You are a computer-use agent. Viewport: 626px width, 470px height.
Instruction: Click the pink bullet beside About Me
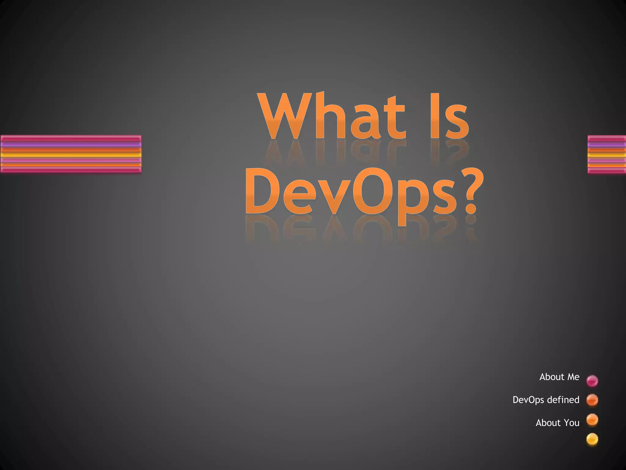click(x=592, y=381)
